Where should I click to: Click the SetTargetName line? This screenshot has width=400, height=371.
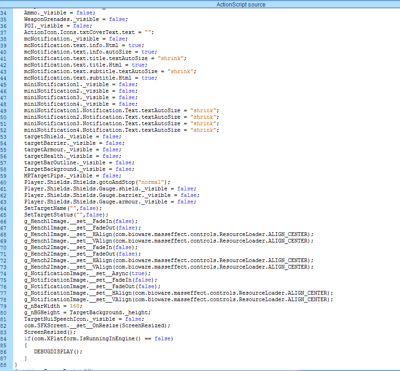(63, 208)
